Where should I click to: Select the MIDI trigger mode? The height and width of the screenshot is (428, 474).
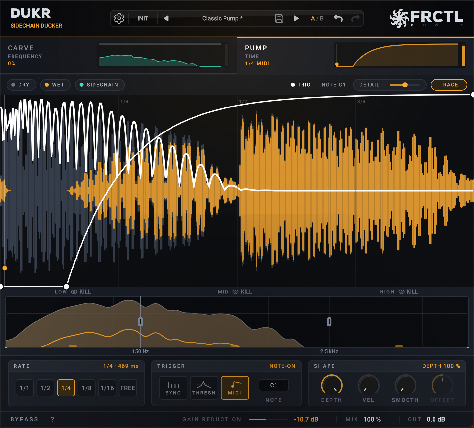coord(235,388)
